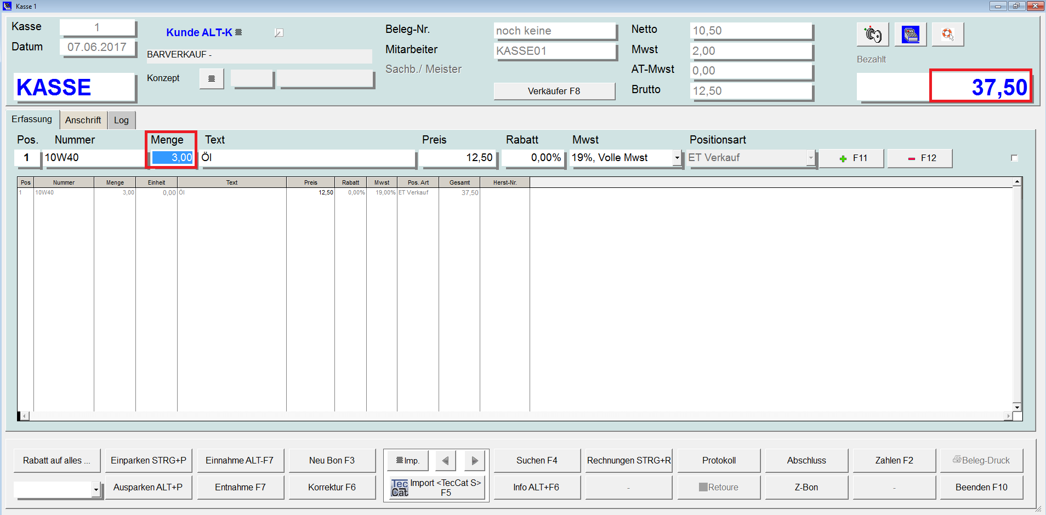Viewport: 1046px width, 515px height.
Task: Switch to the Erfassung tab
Action: coord(32,119)
